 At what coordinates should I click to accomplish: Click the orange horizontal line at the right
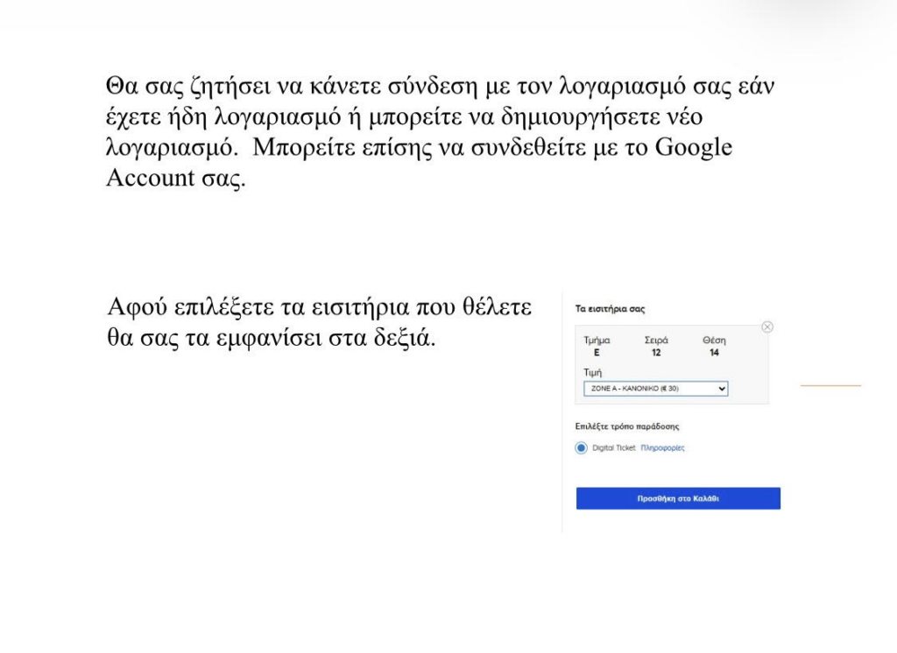pyautogui.click(x=830, y=385)
